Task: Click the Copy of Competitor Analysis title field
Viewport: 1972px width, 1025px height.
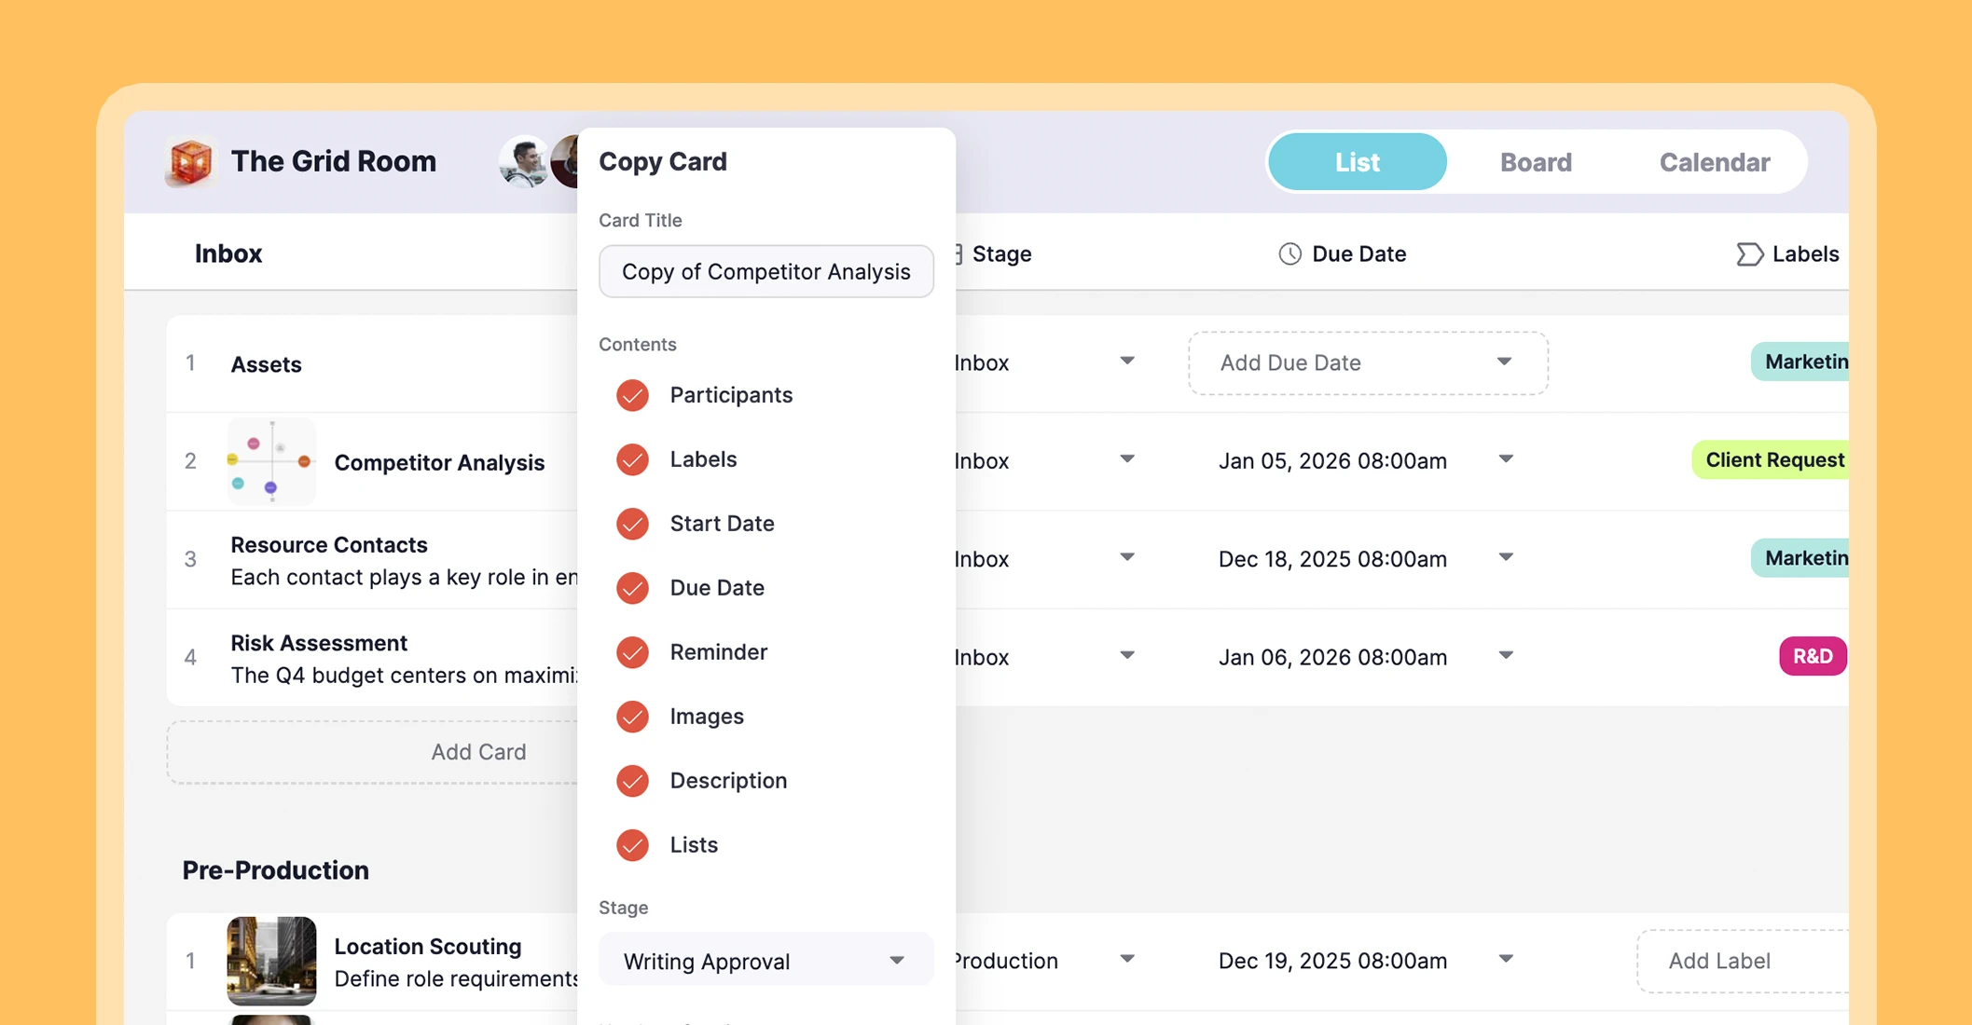Action: pos(765,271)
